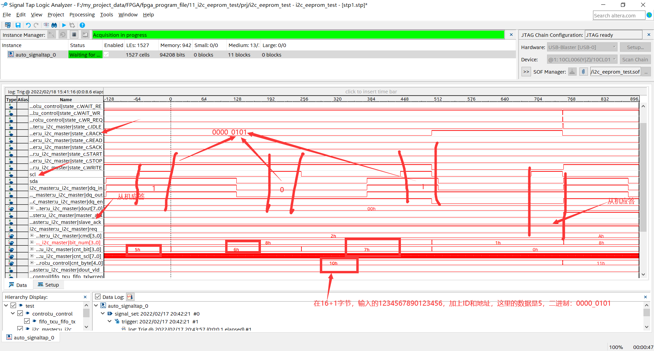This screenshot has height=351, width=654.
Task: Toggle the Enabled checkbox for auto_signaltap_0
Action: pyautogui.click(x=106, y=54)
